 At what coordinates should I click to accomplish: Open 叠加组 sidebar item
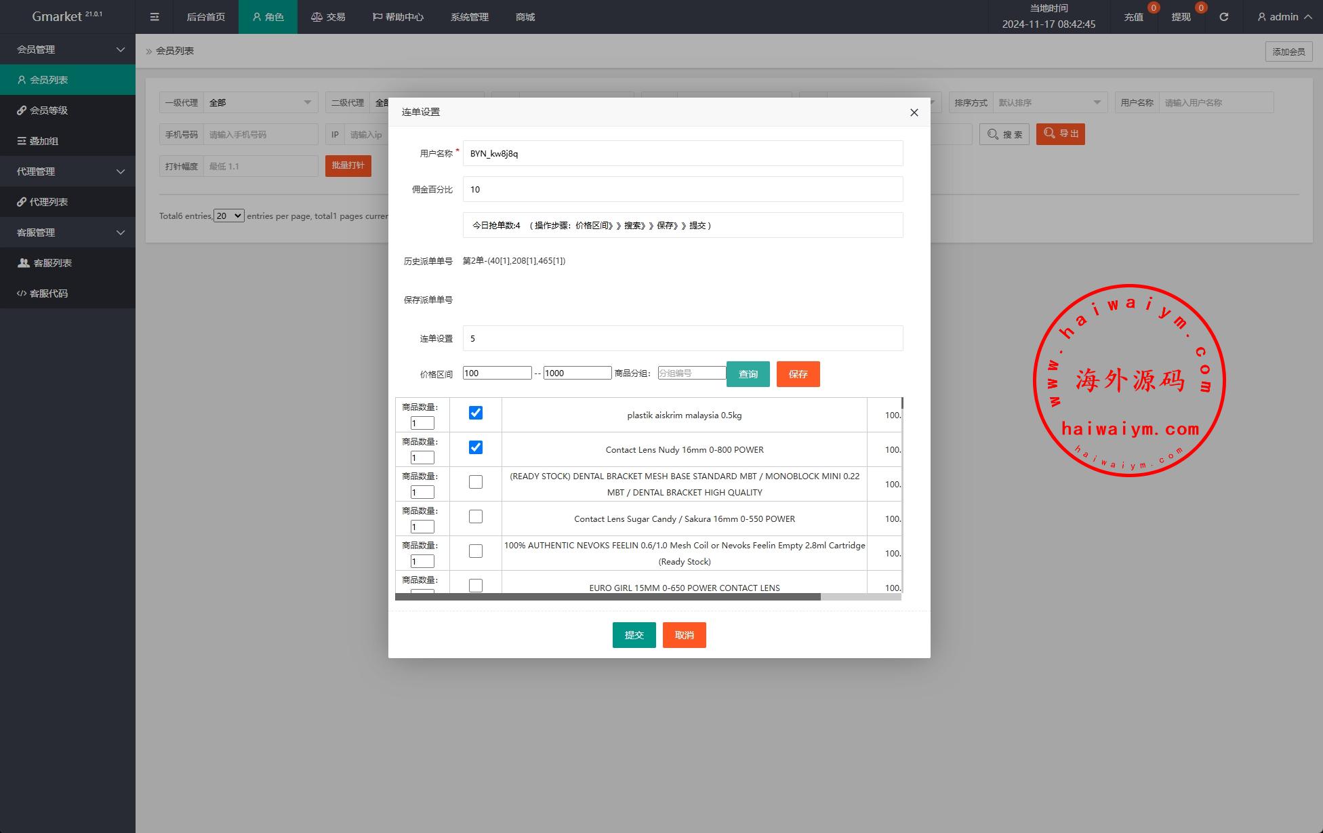(44, 141)
